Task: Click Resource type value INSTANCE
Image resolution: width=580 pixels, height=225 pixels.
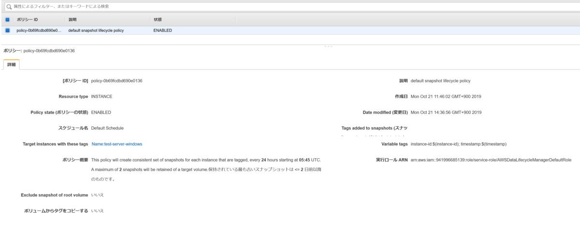Action: point(101,96)
